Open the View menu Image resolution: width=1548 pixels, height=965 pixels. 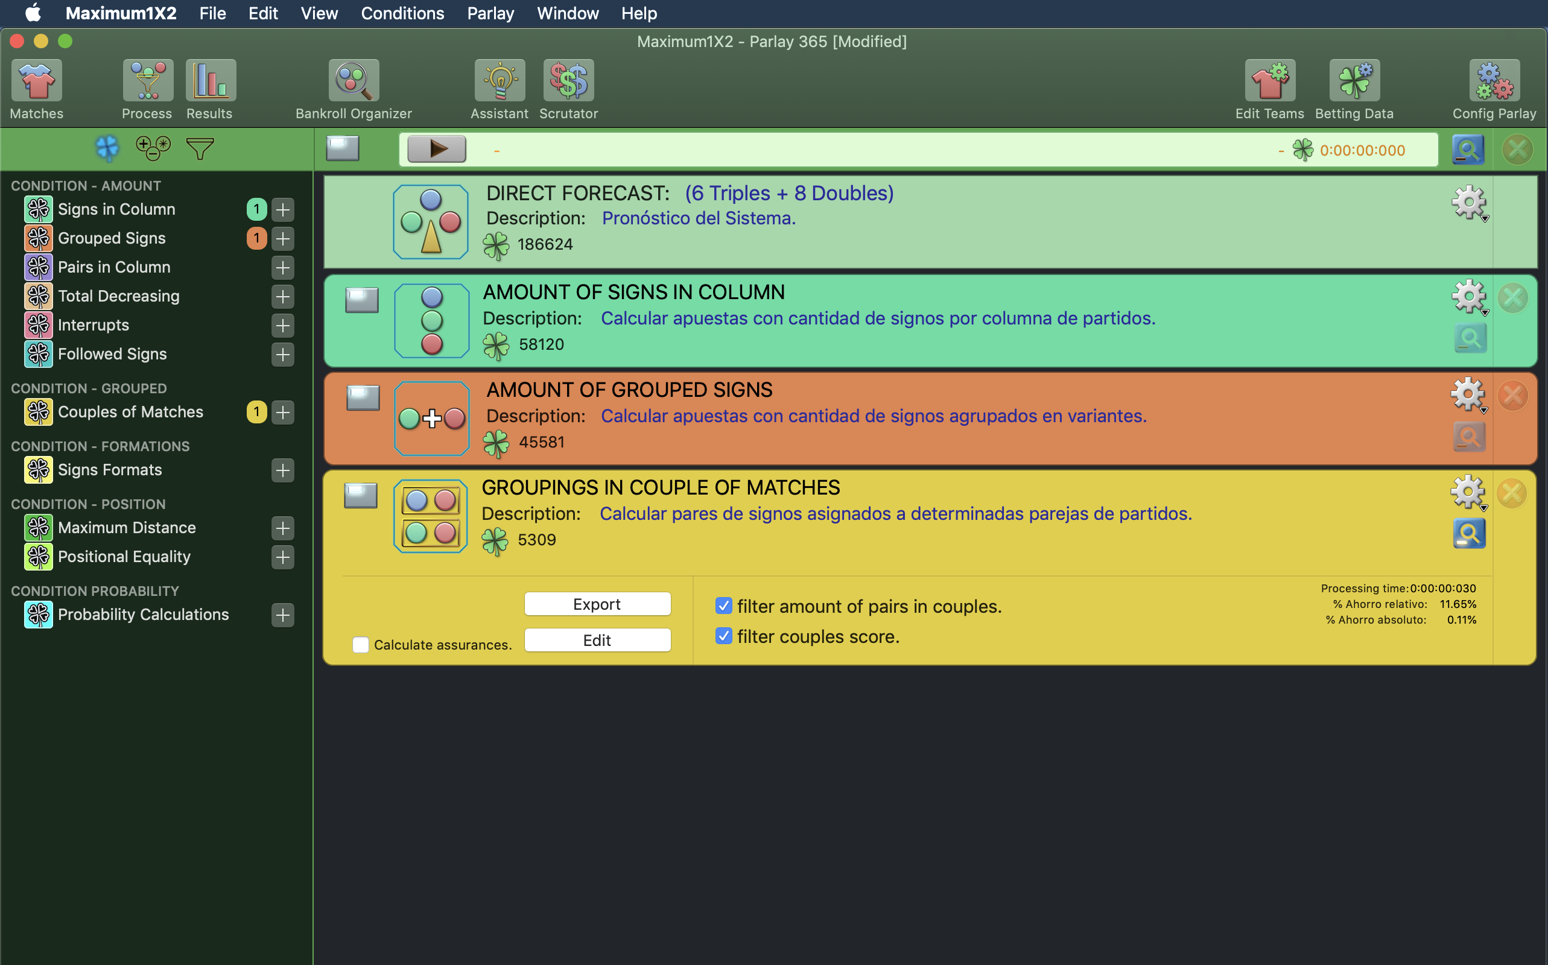319,13
